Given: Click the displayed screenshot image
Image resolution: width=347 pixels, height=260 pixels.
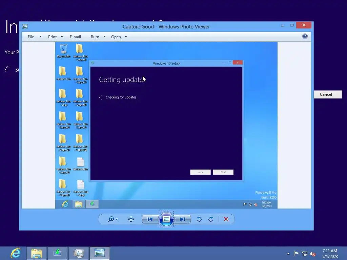Looking at the screenshot, I should (x=166, y=125).
